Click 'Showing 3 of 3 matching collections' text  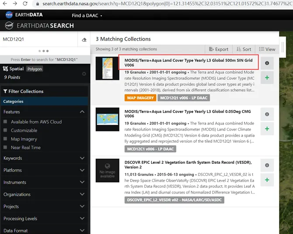tap(126, 49)
